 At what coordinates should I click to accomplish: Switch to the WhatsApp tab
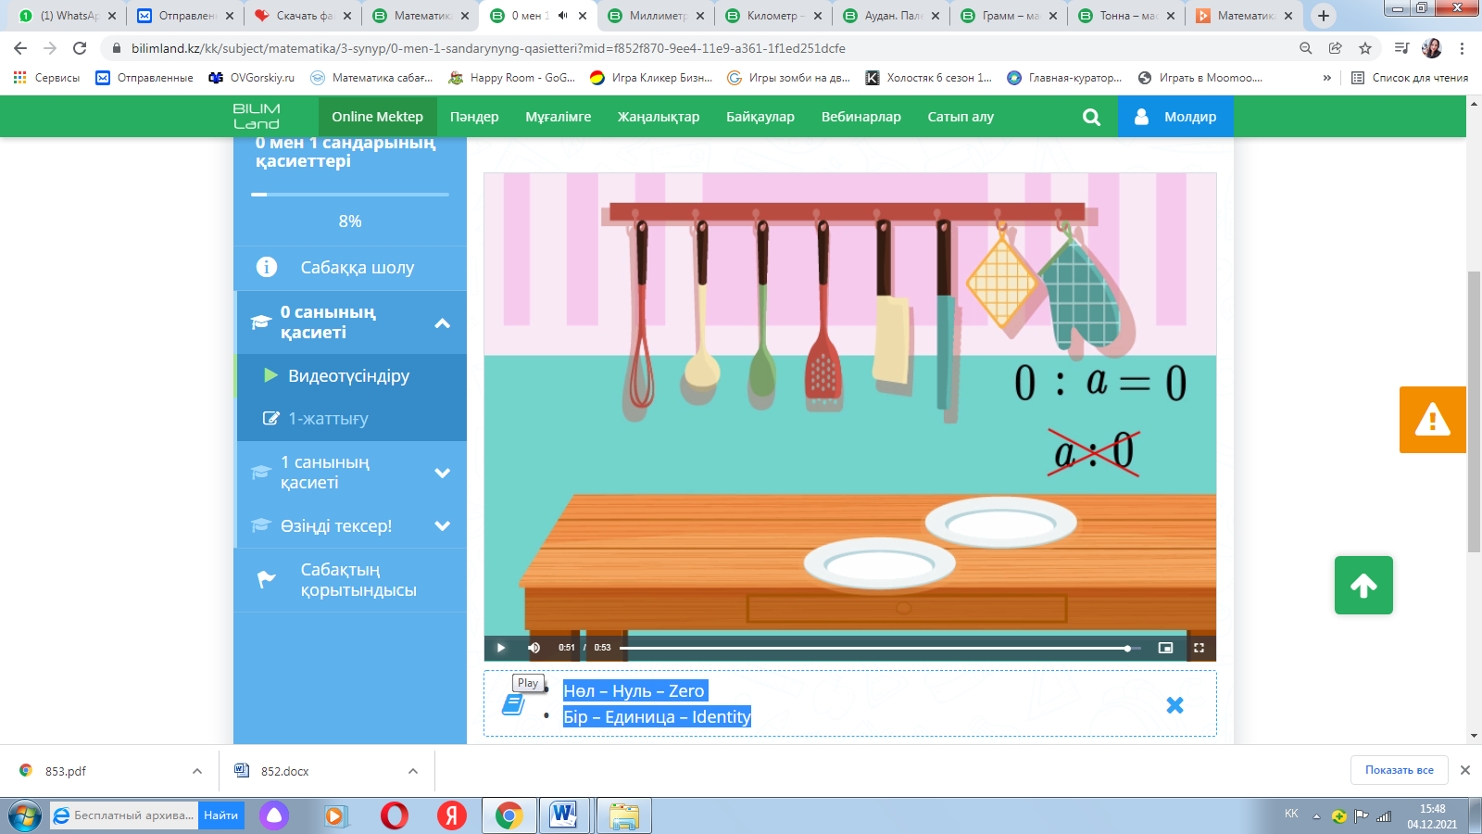point(67,16)
